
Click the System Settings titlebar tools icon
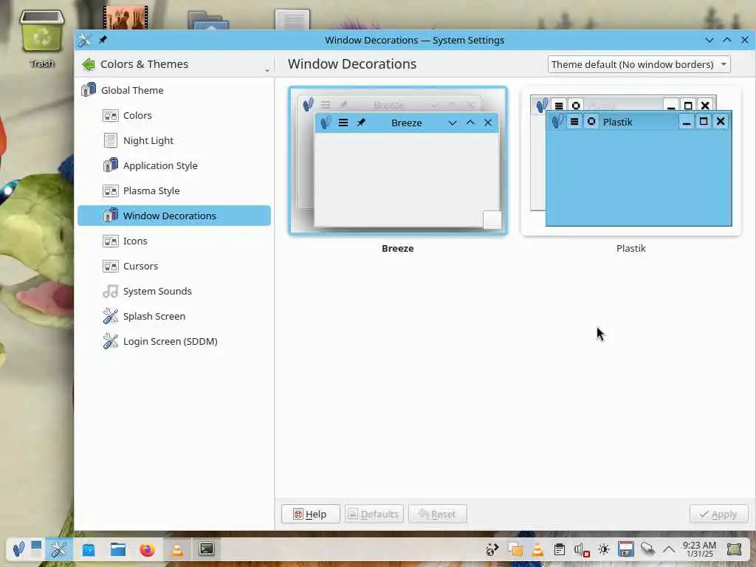coord(85,40)
